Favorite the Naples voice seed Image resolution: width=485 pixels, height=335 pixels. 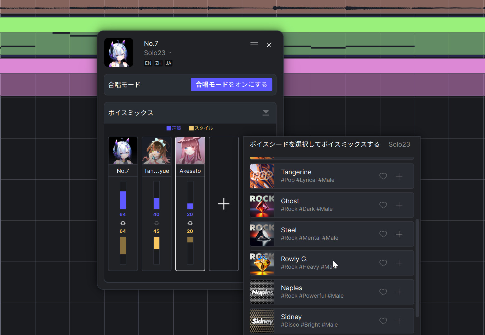coord(383,292)
